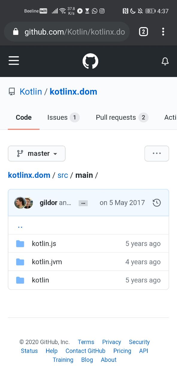Open Chrome three-dot overflow menu
The width and height of the screenshot is (177, 385).
pos(163,32)
